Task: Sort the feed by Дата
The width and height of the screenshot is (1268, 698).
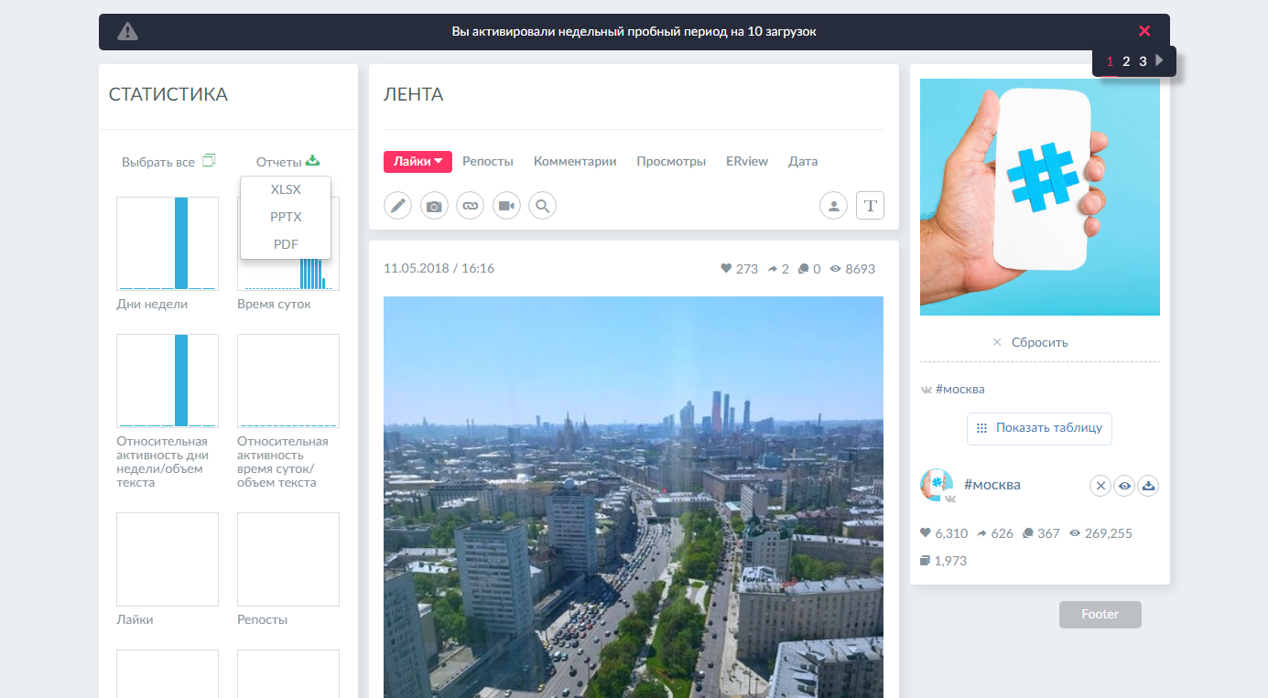Action: pyautogui.click(x=803, y=161)
